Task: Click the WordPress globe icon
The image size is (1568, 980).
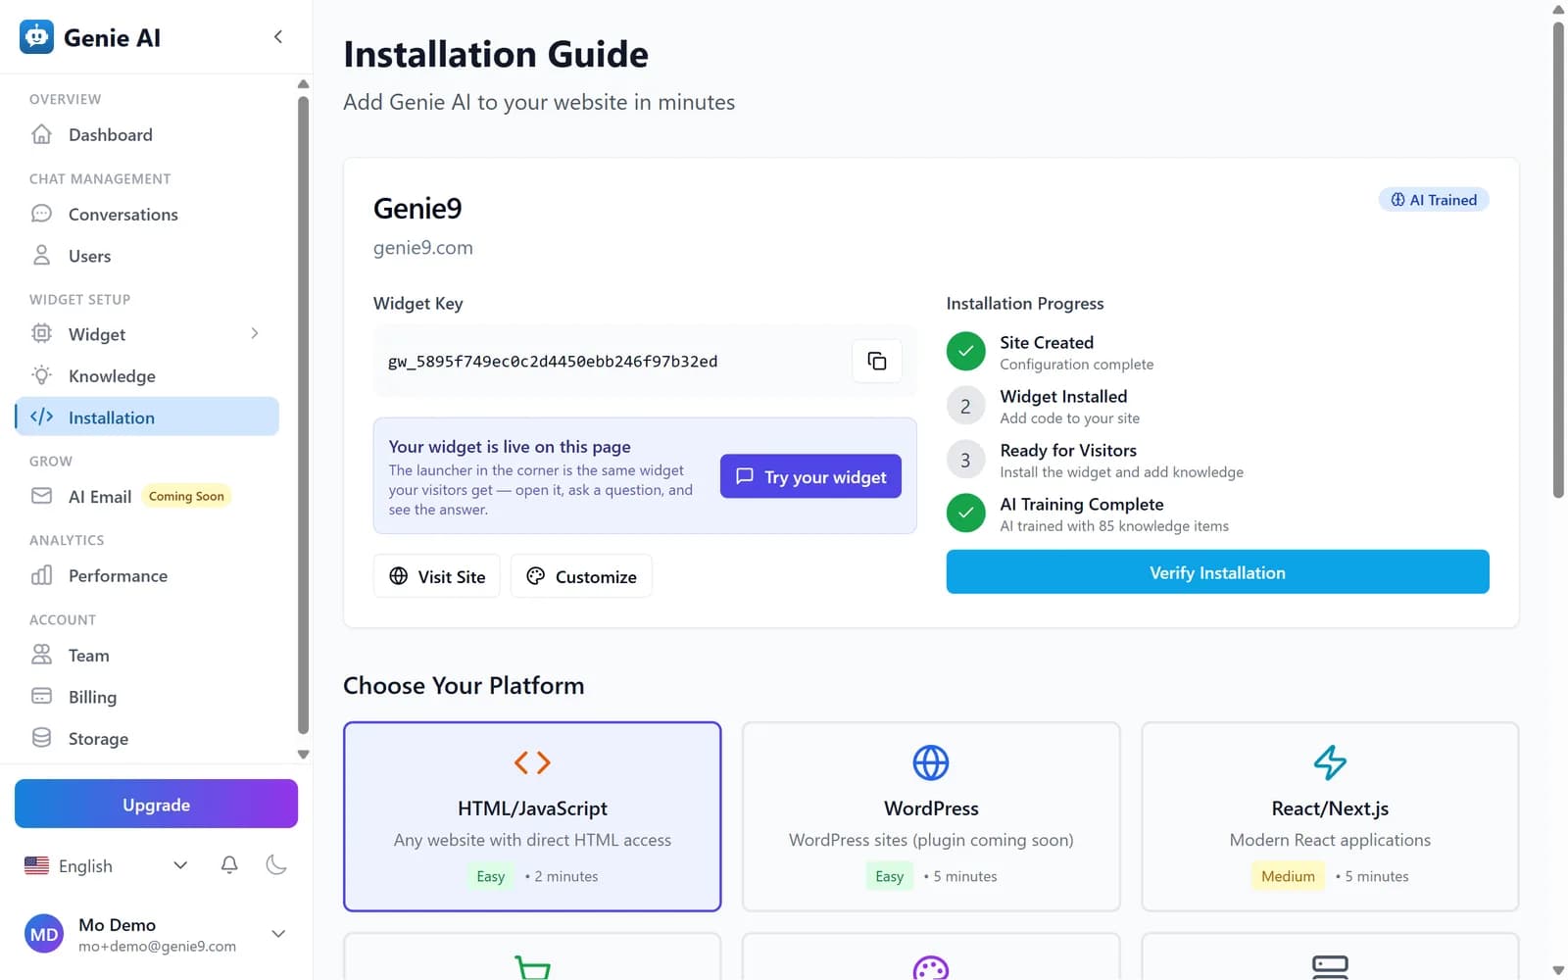Action: (x=931, y=762)
